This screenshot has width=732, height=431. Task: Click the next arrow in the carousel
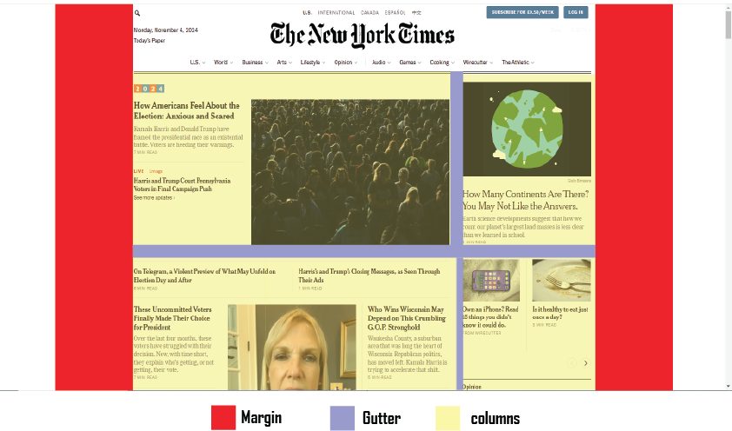tap(585, 363)
